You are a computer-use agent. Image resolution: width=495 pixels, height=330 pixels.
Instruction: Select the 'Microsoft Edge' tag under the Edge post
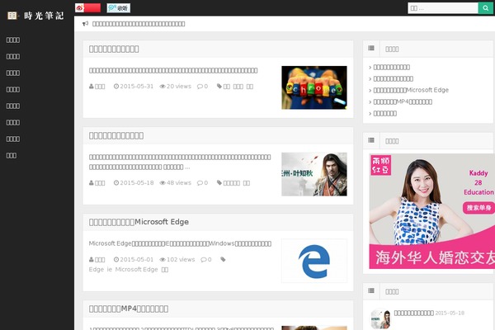click(136, 270)
